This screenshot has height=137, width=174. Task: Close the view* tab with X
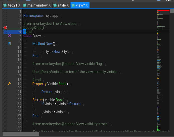(x=87, y=5)
